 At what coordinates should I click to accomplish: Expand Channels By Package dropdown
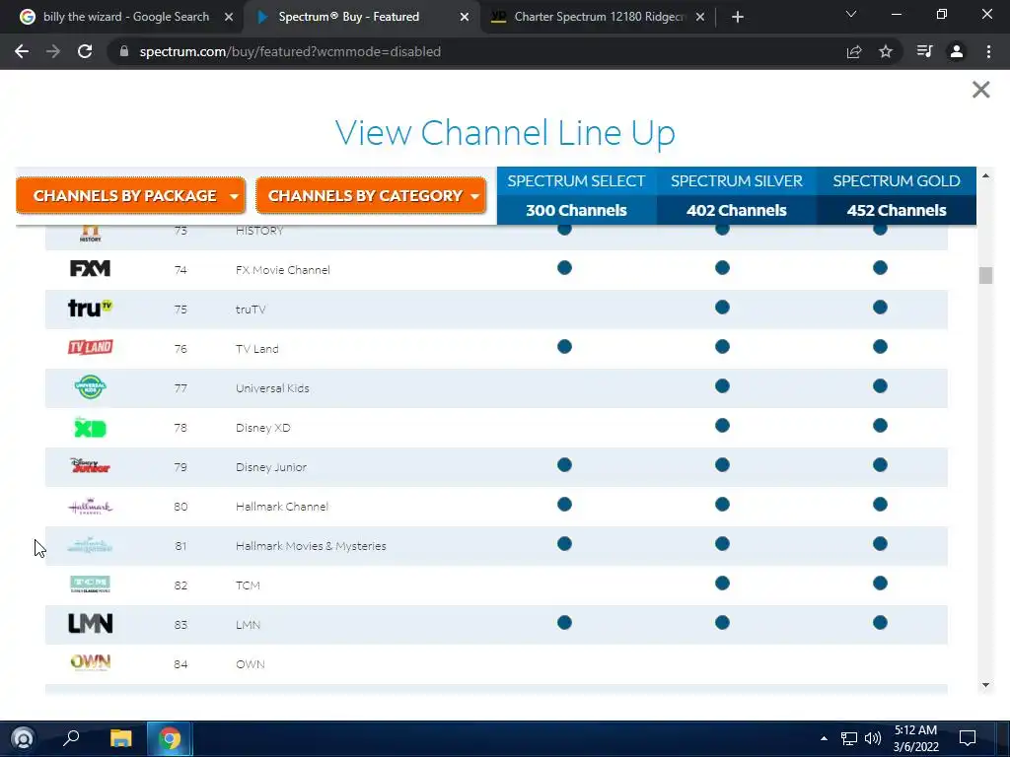pyautogui.click(x=131, y=196)
